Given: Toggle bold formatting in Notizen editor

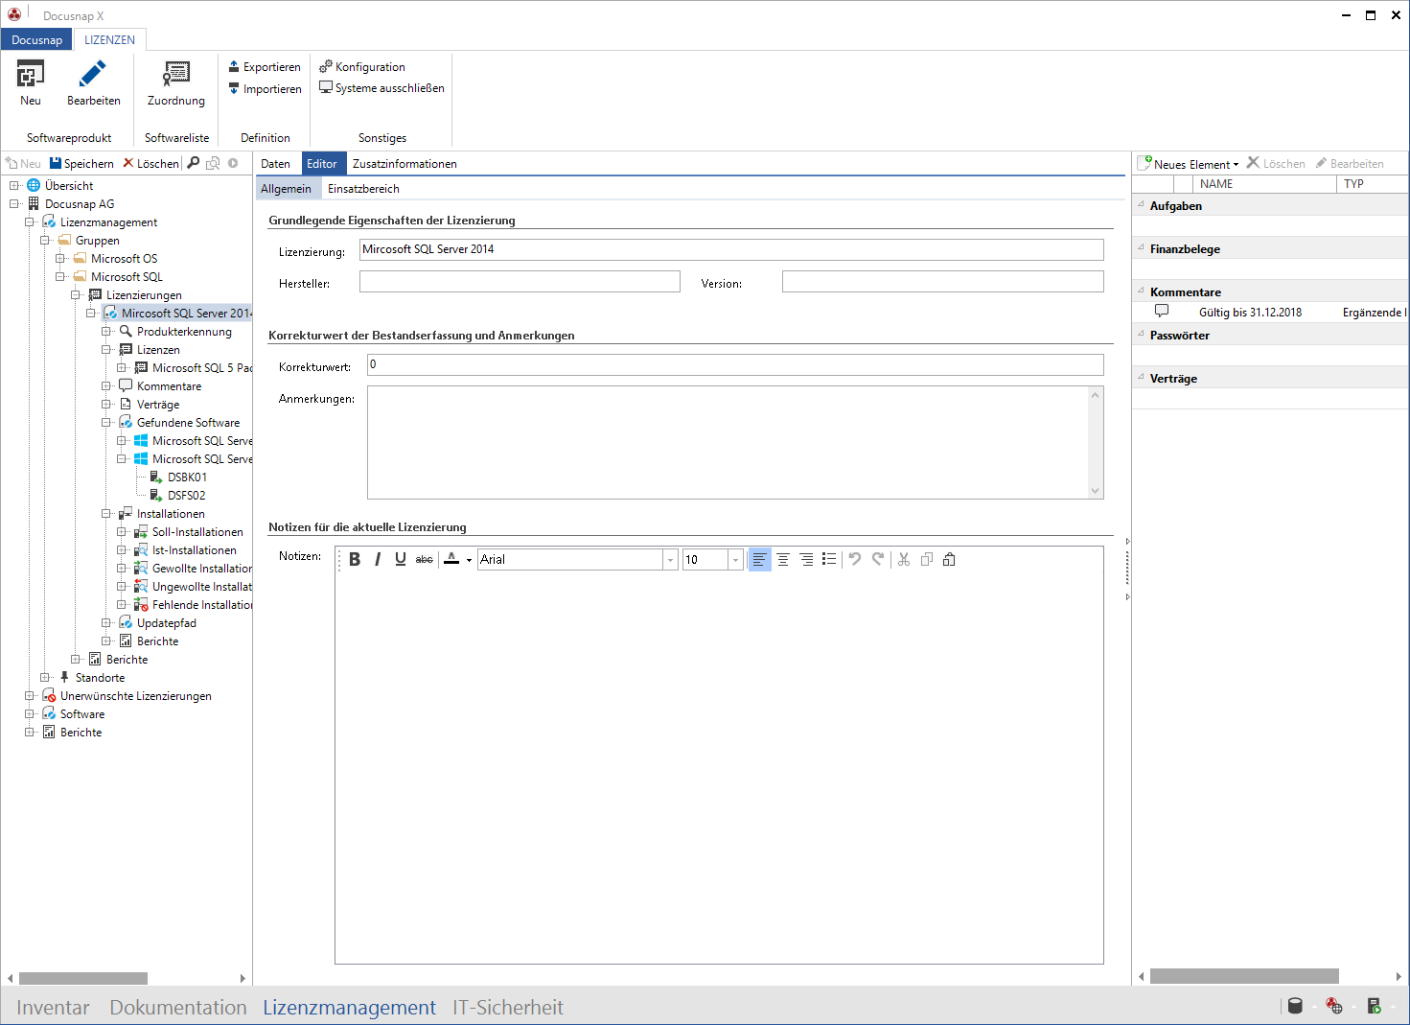Looking at the screenshot, I should (355, 559).
